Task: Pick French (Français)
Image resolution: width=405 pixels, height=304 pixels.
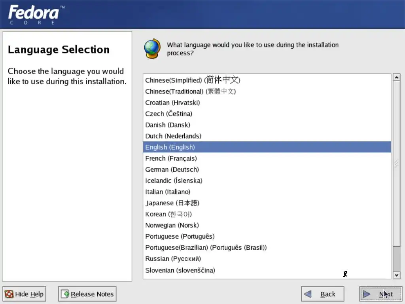Action: pos(267,158)
